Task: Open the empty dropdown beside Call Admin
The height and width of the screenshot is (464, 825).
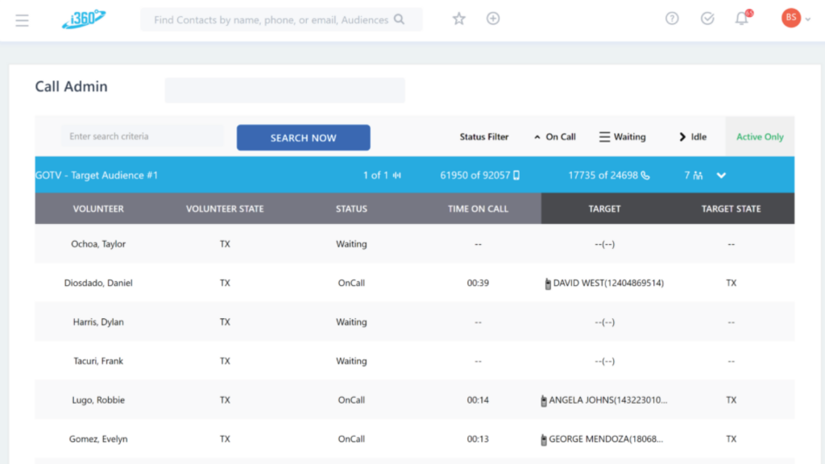Action: click(284, 90)
